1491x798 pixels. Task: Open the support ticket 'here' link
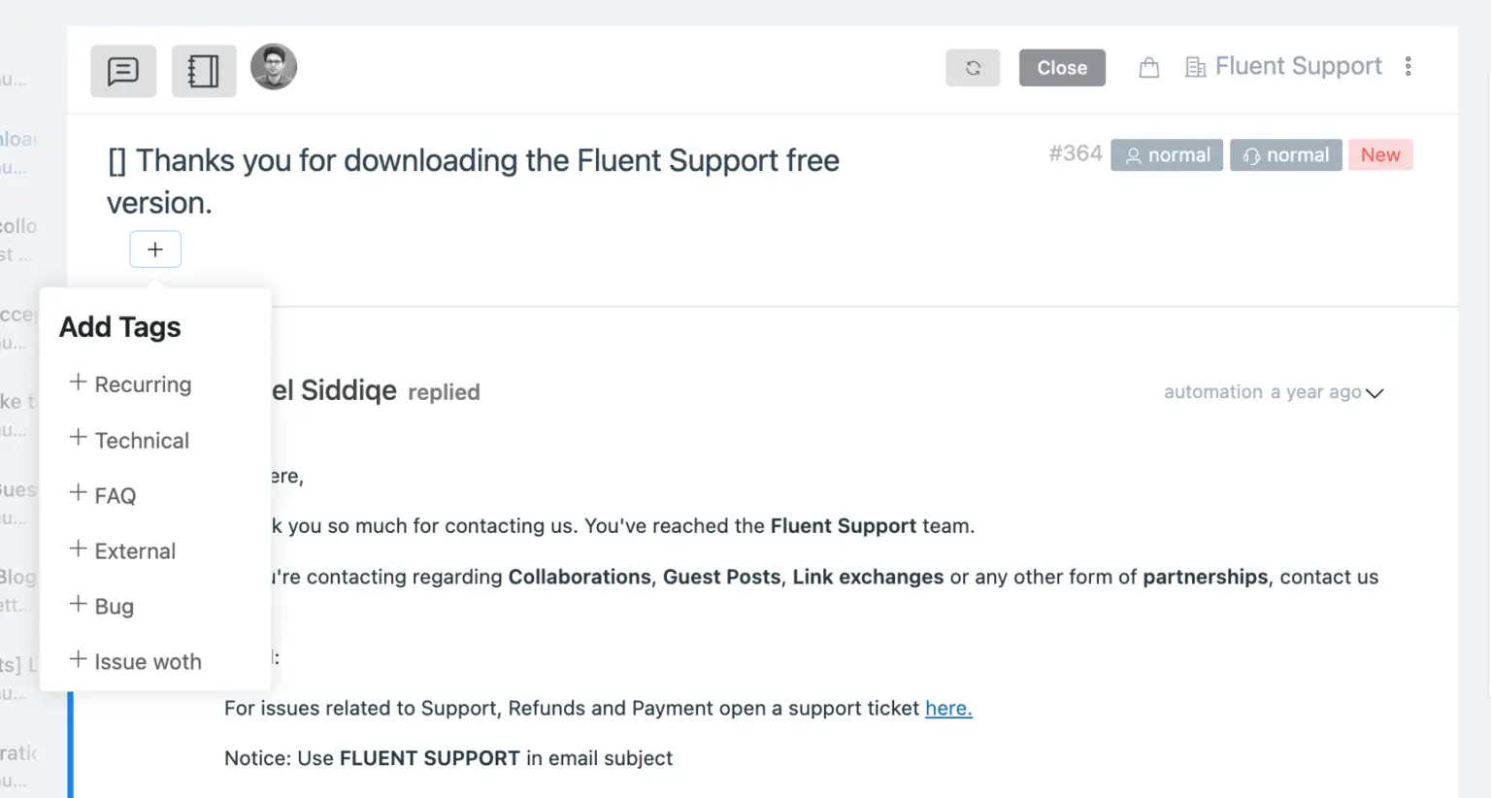948,709
